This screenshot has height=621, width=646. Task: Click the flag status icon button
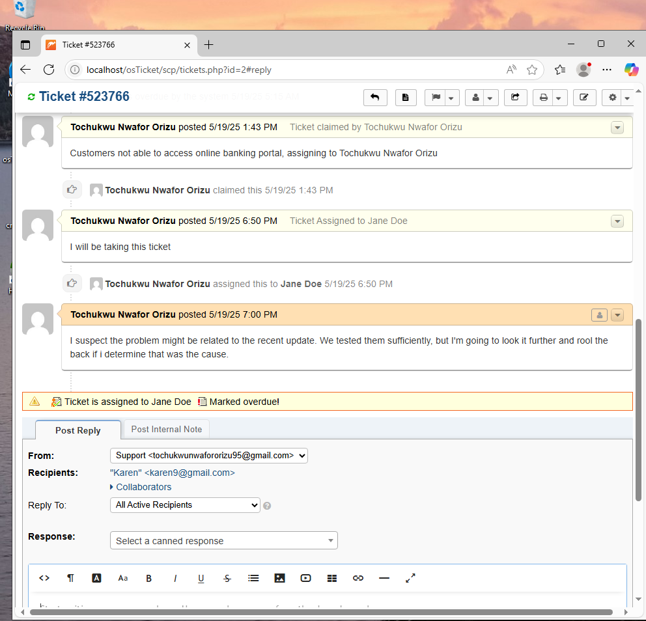436,98
